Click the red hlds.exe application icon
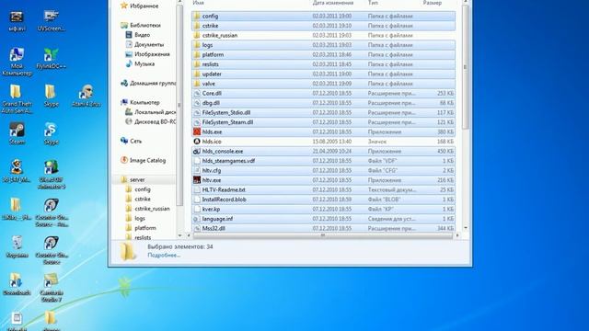The image size is (589, 331). (x=197, y=131)
